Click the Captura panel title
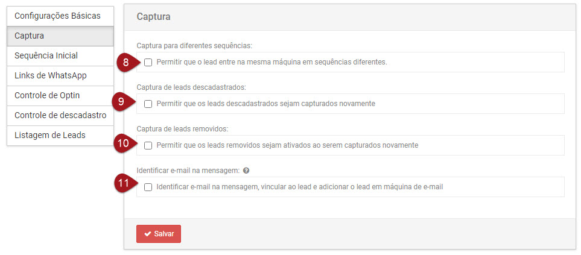The image size is (581, 255). point(153,17)
